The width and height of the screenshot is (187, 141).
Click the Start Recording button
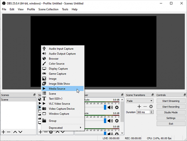click(x=171, y=107)
